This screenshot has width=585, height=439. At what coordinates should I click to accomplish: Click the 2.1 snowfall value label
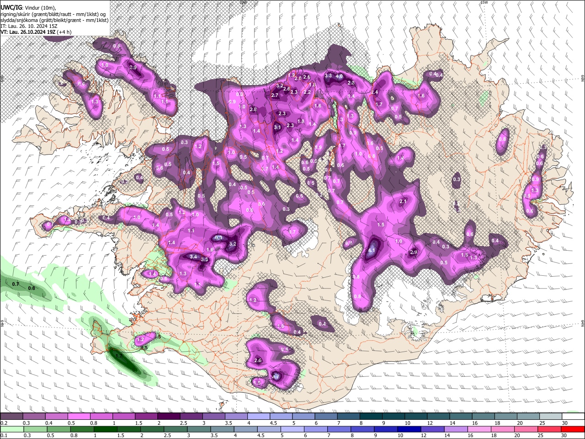pos(403,202)
